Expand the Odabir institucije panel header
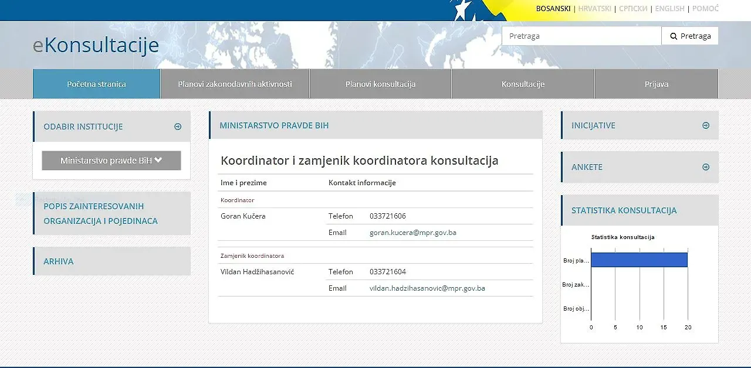This screenshot has width=751, height=368. coord(111,127)
